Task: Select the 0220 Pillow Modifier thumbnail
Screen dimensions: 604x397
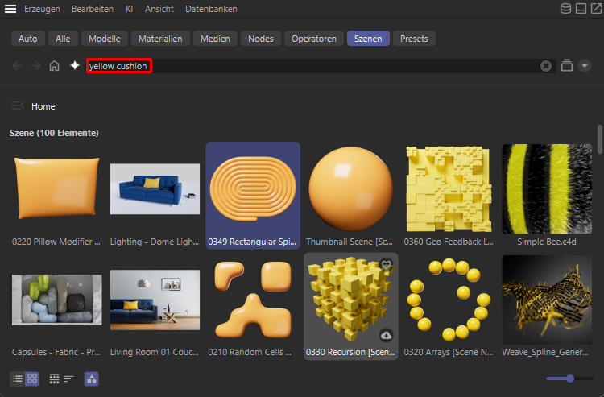Action: click(56, 188)
